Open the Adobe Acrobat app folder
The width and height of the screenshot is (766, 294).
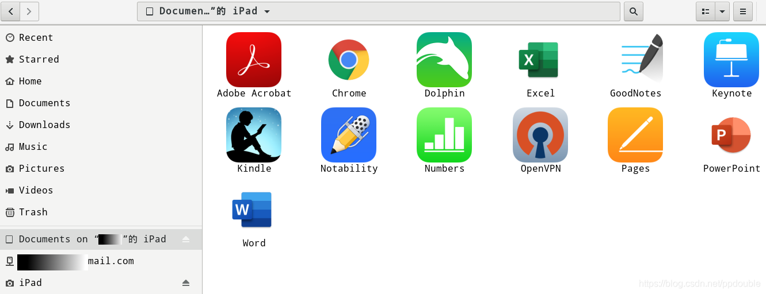[254, 60]
